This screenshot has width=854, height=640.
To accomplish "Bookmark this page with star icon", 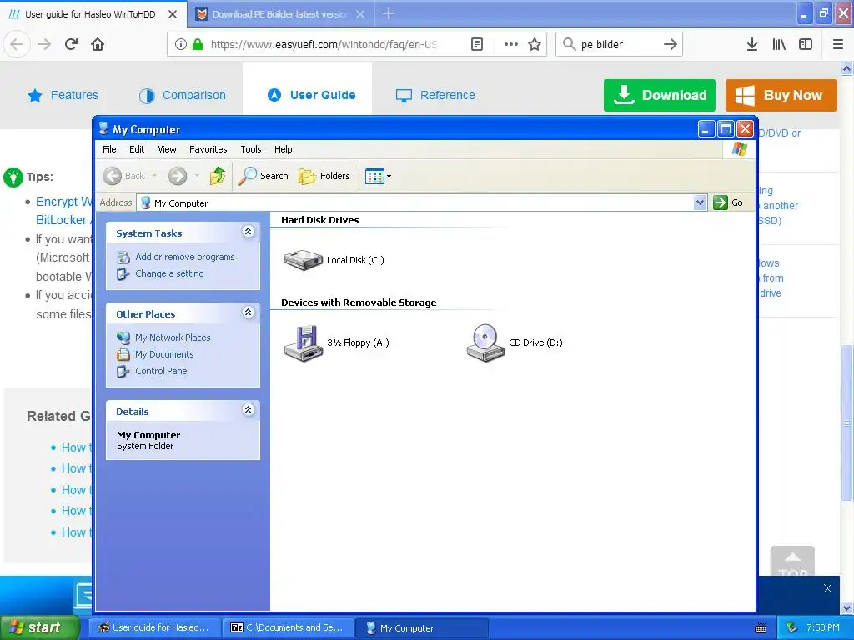I will (535, 45).
